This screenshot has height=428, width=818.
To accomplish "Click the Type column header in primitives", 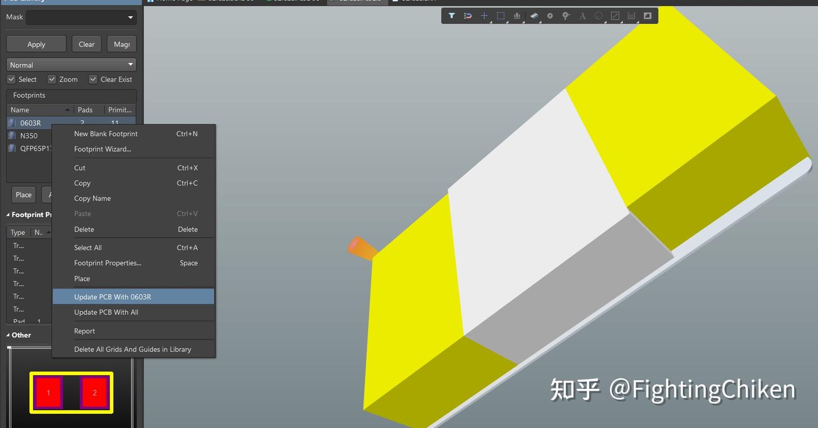I will click(x=18, y=233).
